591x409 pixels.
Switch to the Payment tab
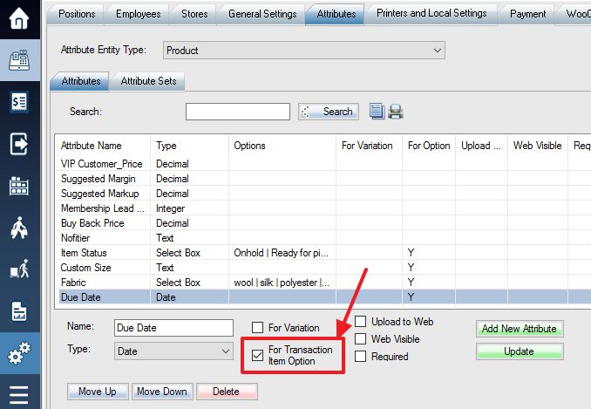(x=527, y=14)
